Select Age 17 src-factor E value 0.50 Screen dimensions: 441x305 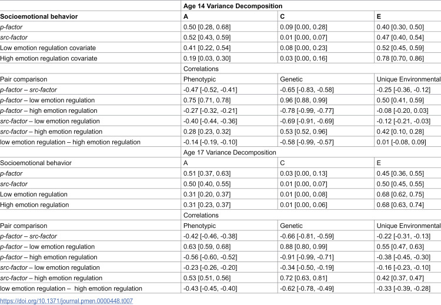pos(400,184)
